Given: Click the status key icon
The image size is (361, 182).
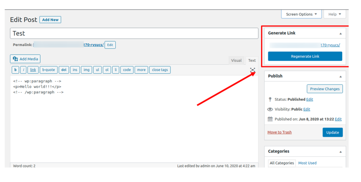Looking at the screenshot, I should [x=270, y=99].
